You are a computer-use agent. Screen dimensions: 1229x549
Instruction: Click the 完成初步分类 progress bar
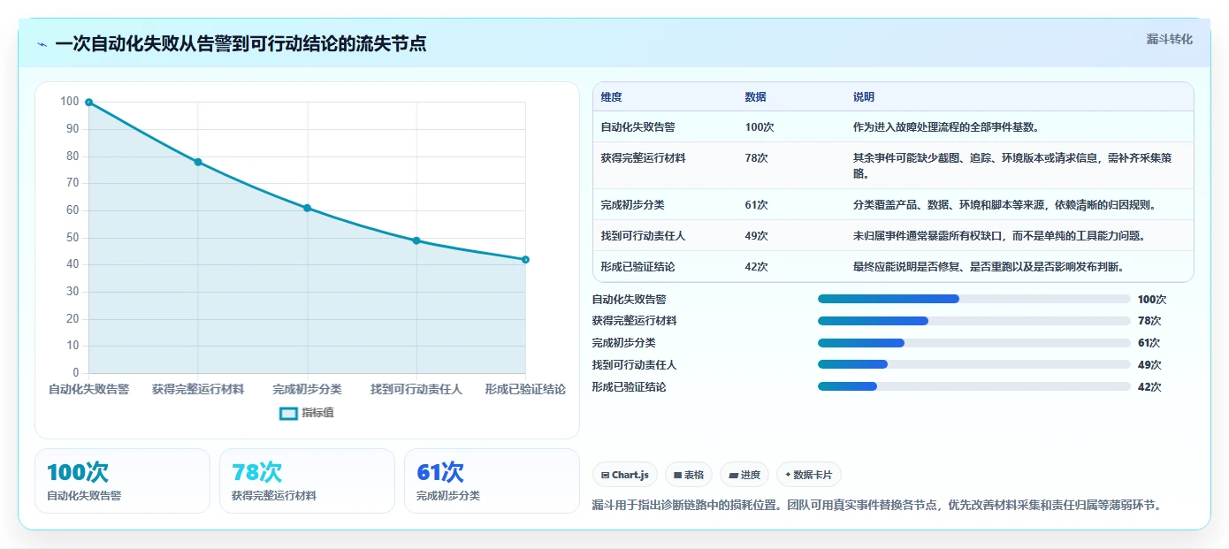[x=974, y=343]
